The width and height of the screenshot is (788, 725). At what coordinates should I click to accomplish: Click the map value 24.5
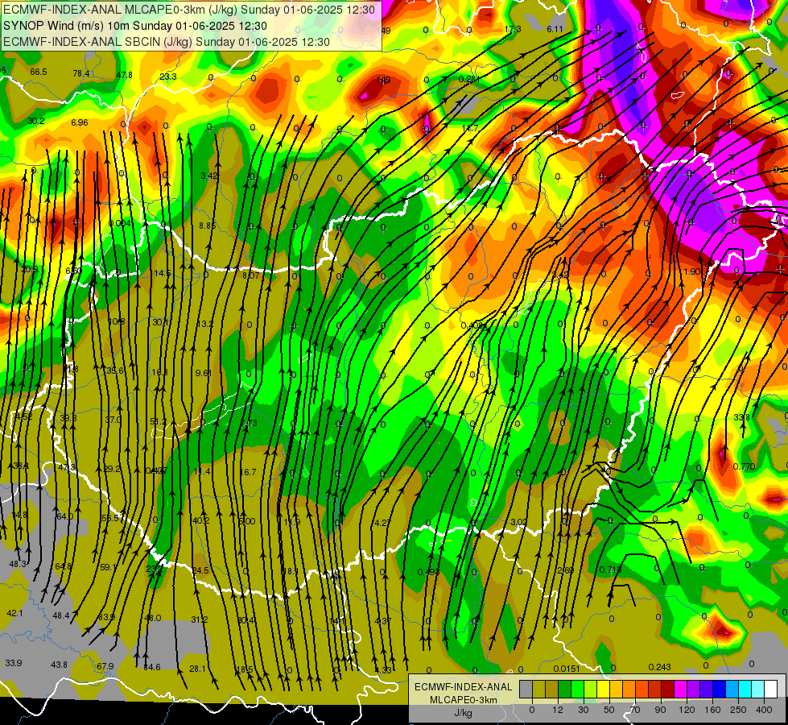(x=200, y=570)
